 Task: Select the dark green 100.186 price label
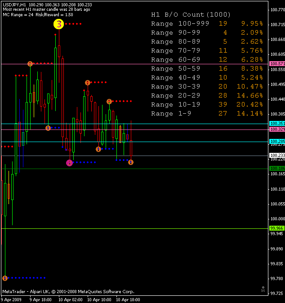coord(276,169)
